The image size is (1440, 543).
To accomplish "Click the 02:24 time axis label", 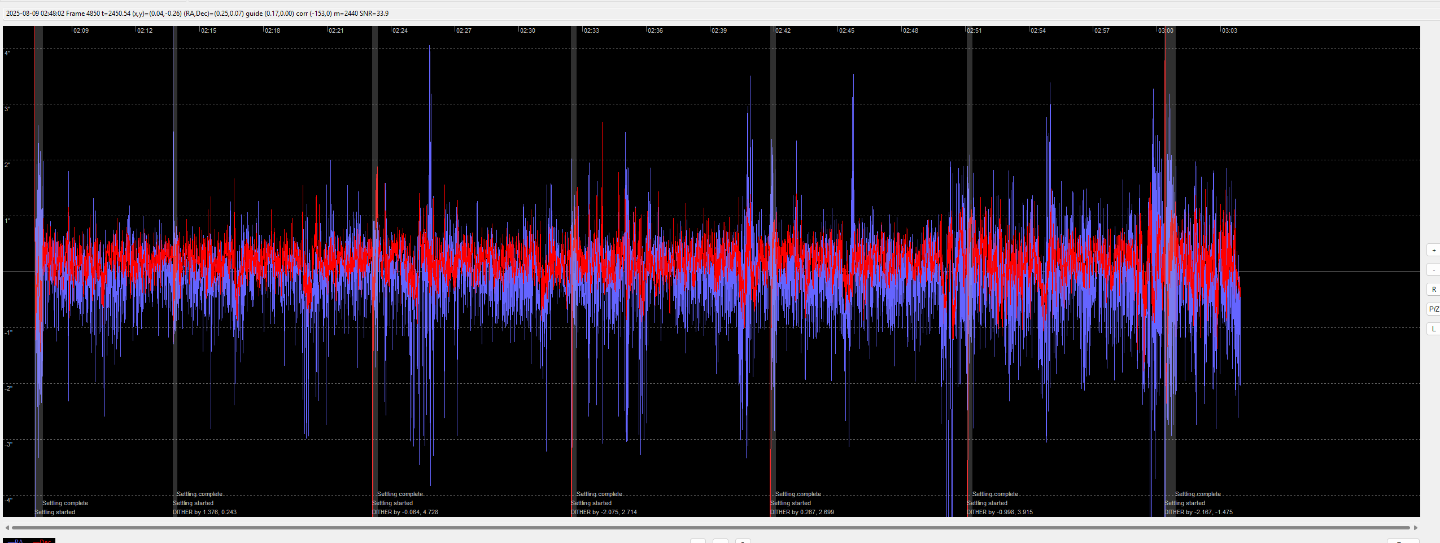I will 400,30.
